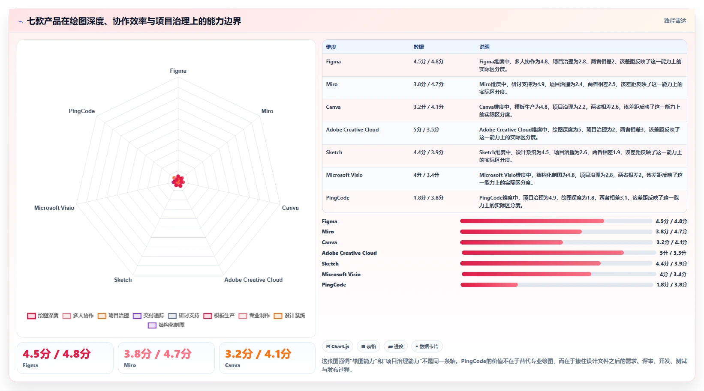Click the PingCode label in progress list

click(334, 285)
